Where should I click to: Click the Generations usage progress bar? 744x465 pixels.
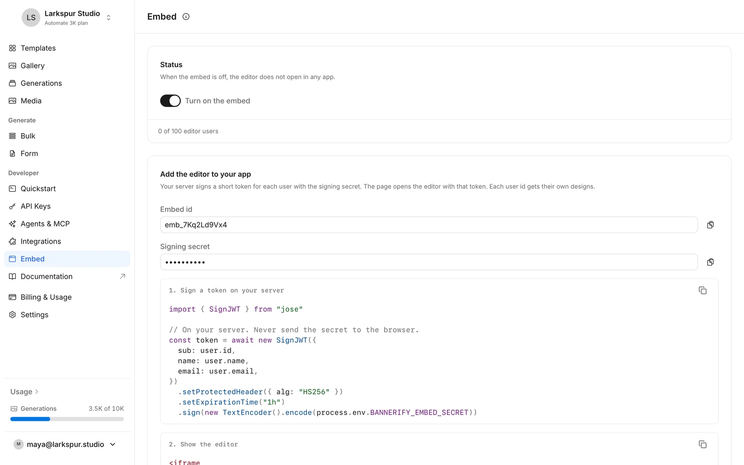[67, 419]
